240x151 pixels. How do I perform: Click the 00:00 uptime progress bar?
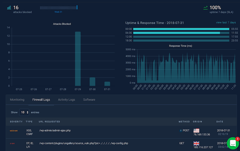click(x=181, y=29)
